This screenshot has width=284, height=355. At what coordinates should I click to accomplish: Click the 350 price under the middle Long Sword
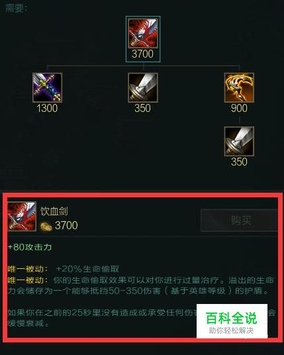coord(143,108)
